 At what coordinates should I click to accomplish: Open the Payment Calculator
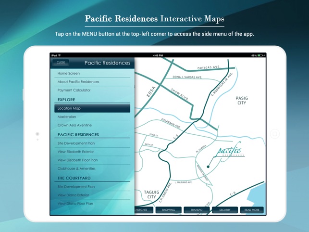(92, 90)
